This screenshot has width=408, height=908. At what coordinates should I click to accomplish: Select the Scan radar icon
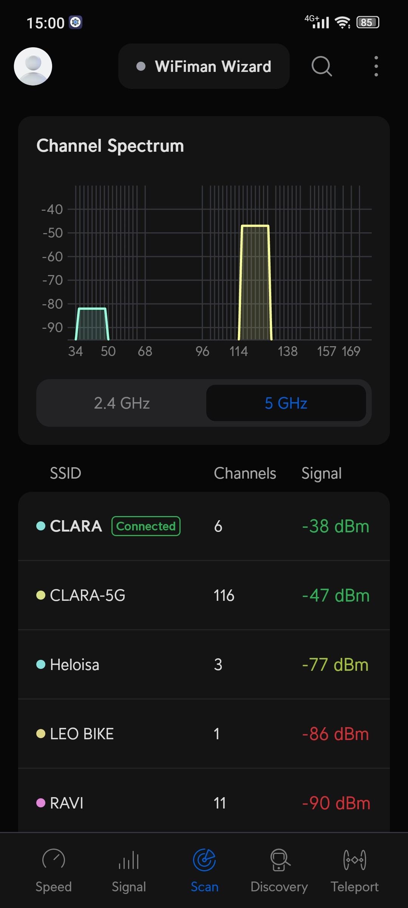click(204, 860)
